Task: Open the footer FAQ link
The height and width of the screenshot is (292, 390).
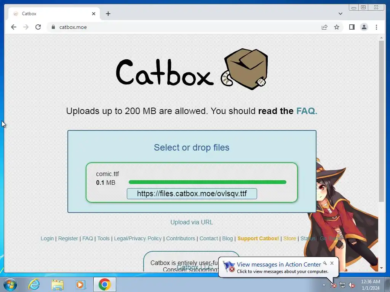Action: (88, 238)
